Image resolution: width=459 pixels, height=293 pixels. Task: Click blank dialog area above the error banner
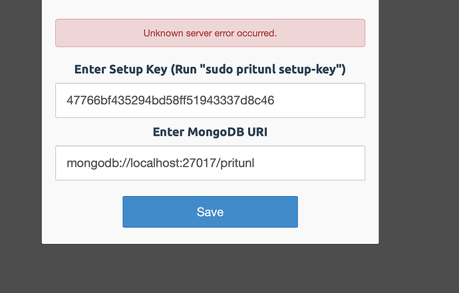[x=210, y=9]
